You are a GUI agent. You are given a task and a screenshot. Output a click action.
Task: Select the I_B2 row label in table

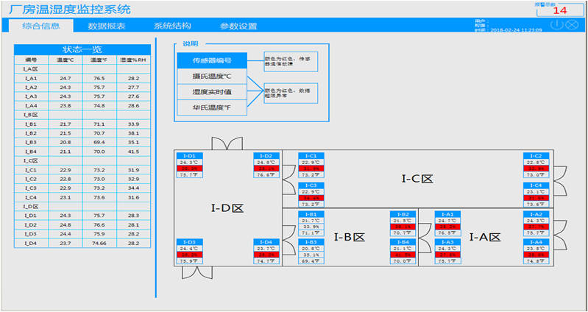click(x=31, y=133)
